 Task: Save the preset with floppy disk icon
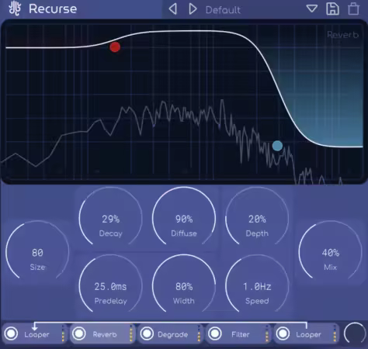pos(332,9)
